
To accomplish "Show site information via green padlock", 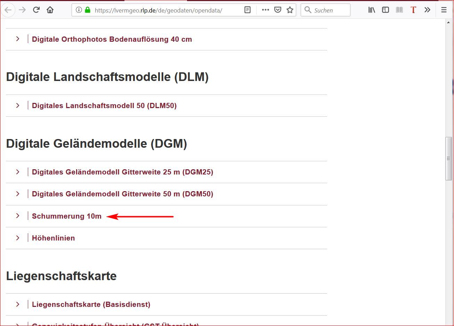I will [87, 10].
